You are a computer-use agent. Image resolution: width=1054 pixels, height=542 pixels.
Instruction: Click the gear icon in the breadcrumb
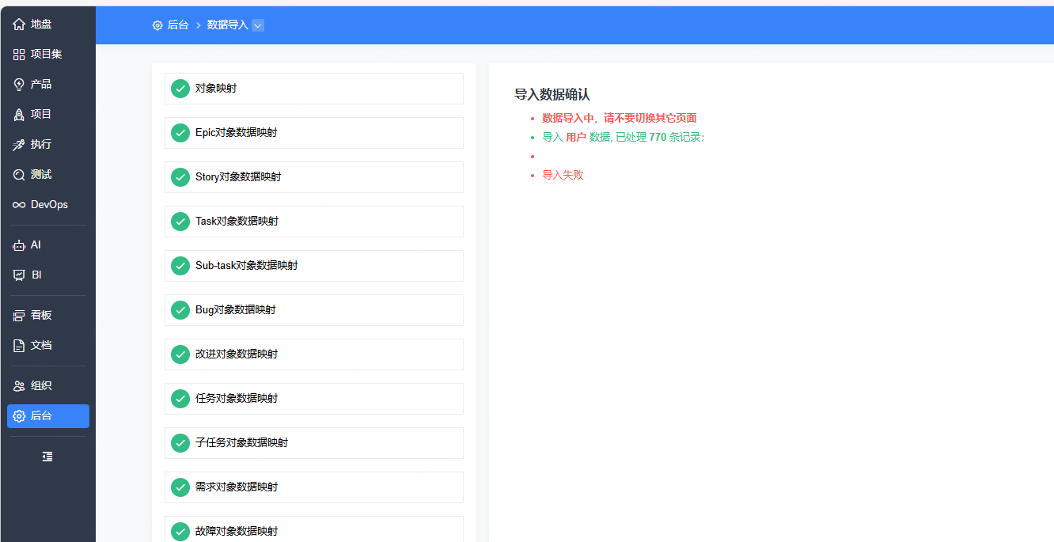(157, 25)
